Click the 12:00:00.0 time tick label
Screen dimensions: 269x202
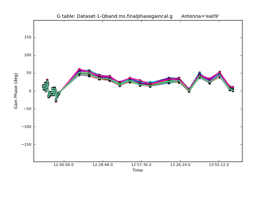[64, 165]
